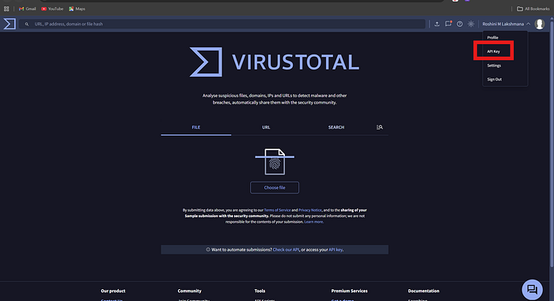The width and height of the screenshot is (554, 301).
Task: Open the help question mark icon
Action: (x=460, y=24)
